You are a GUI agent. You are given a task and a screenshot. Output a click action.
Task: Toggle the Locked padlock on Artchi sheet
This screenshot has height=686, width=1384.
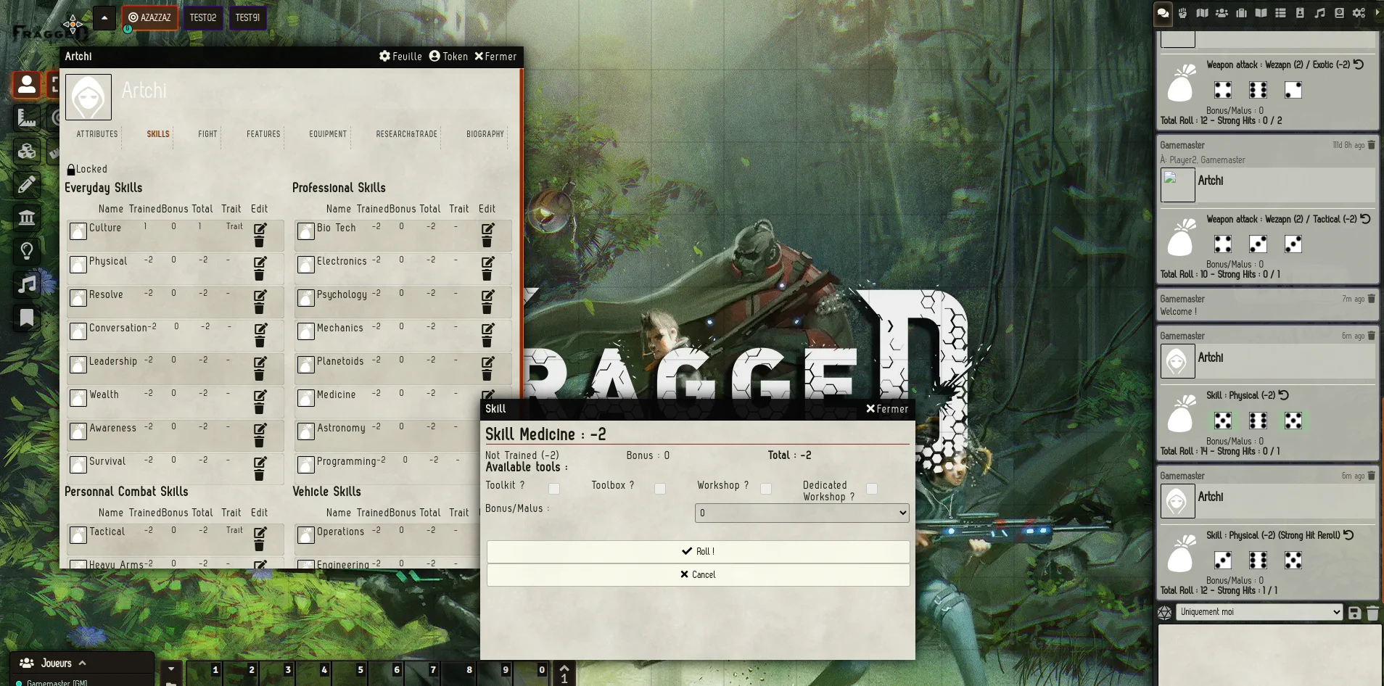[71, 170]
